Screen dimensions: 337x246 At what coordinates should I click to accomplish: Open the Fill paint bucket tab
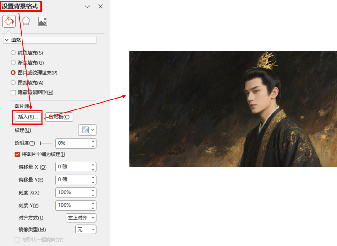9,21
